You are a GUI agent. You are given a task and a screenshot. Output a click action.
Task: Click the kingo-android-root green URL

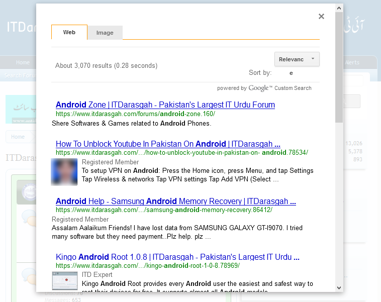[x=148, y=265]
